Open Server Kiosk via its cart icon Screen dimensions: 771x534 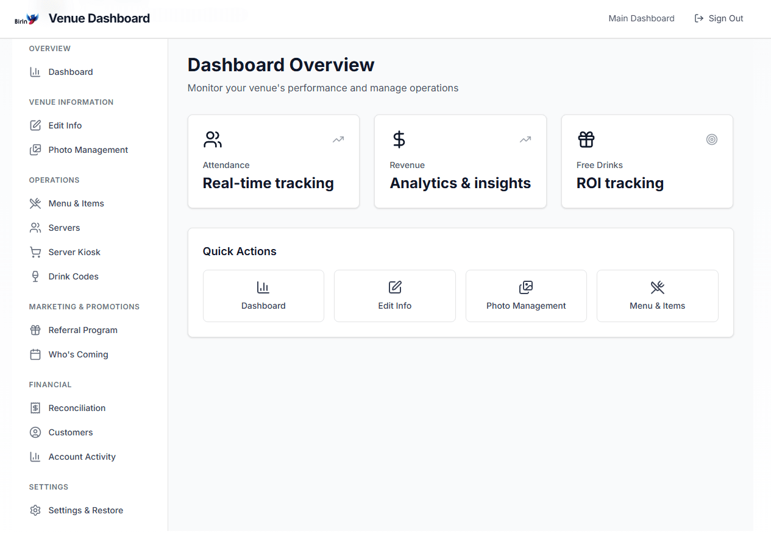36,252
